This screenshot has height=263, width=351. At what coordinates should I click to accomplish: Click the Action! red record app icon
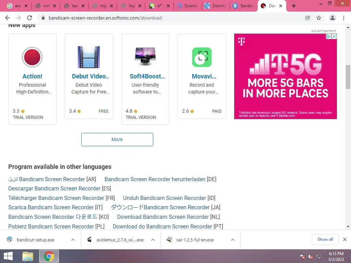coord(32,57)
